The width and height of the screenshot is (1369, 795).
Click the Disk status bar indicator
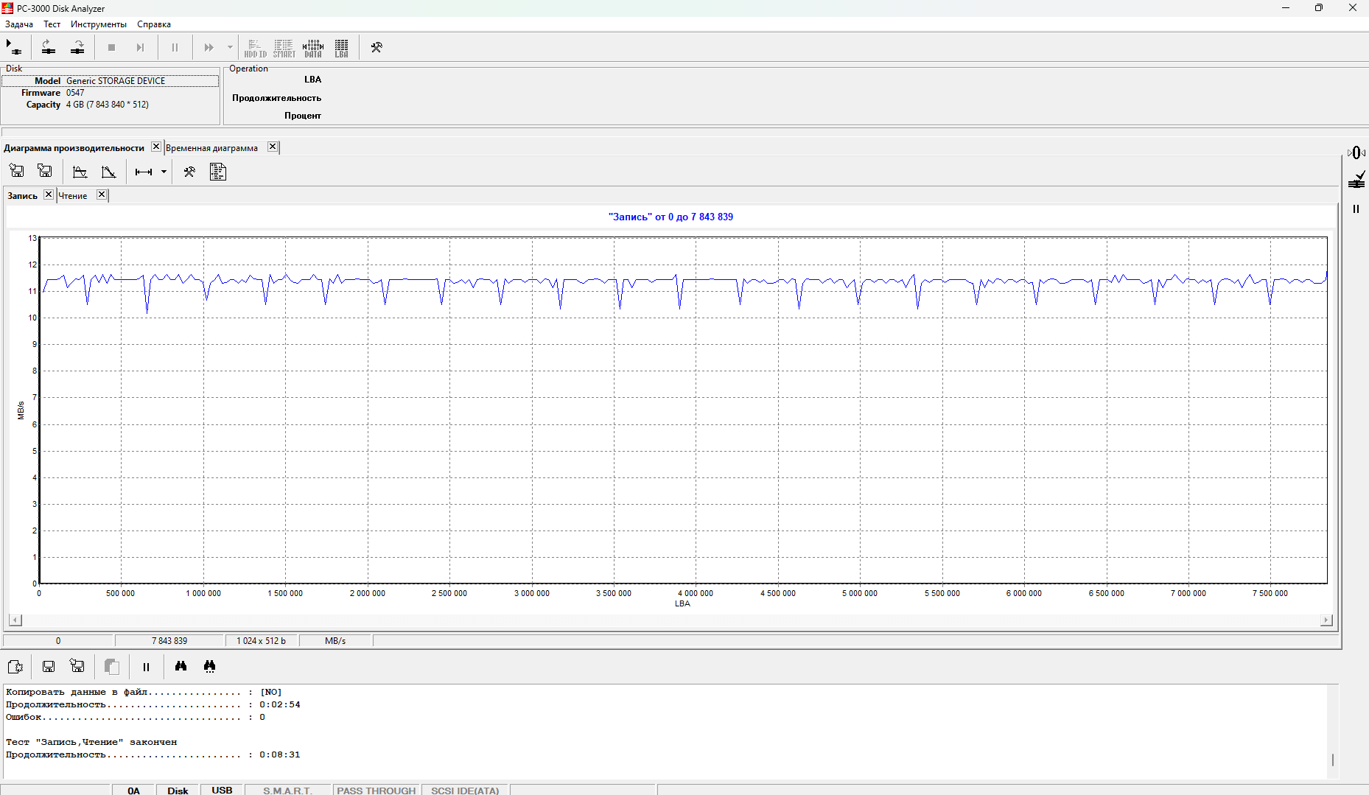(178, 790)
